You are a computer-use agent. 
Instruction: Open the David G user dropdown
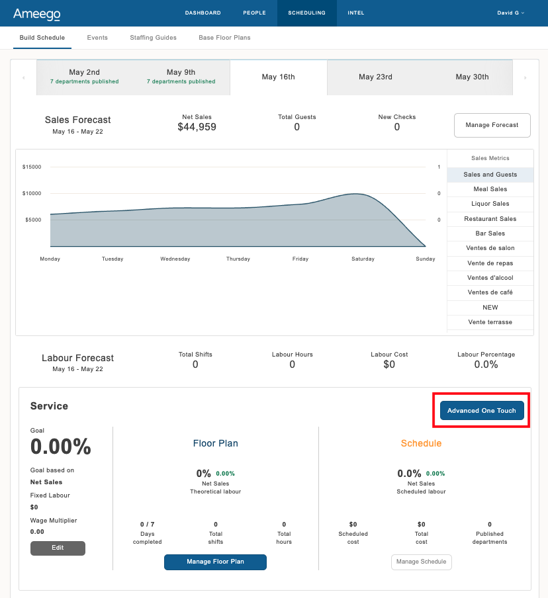click(510, 13)
